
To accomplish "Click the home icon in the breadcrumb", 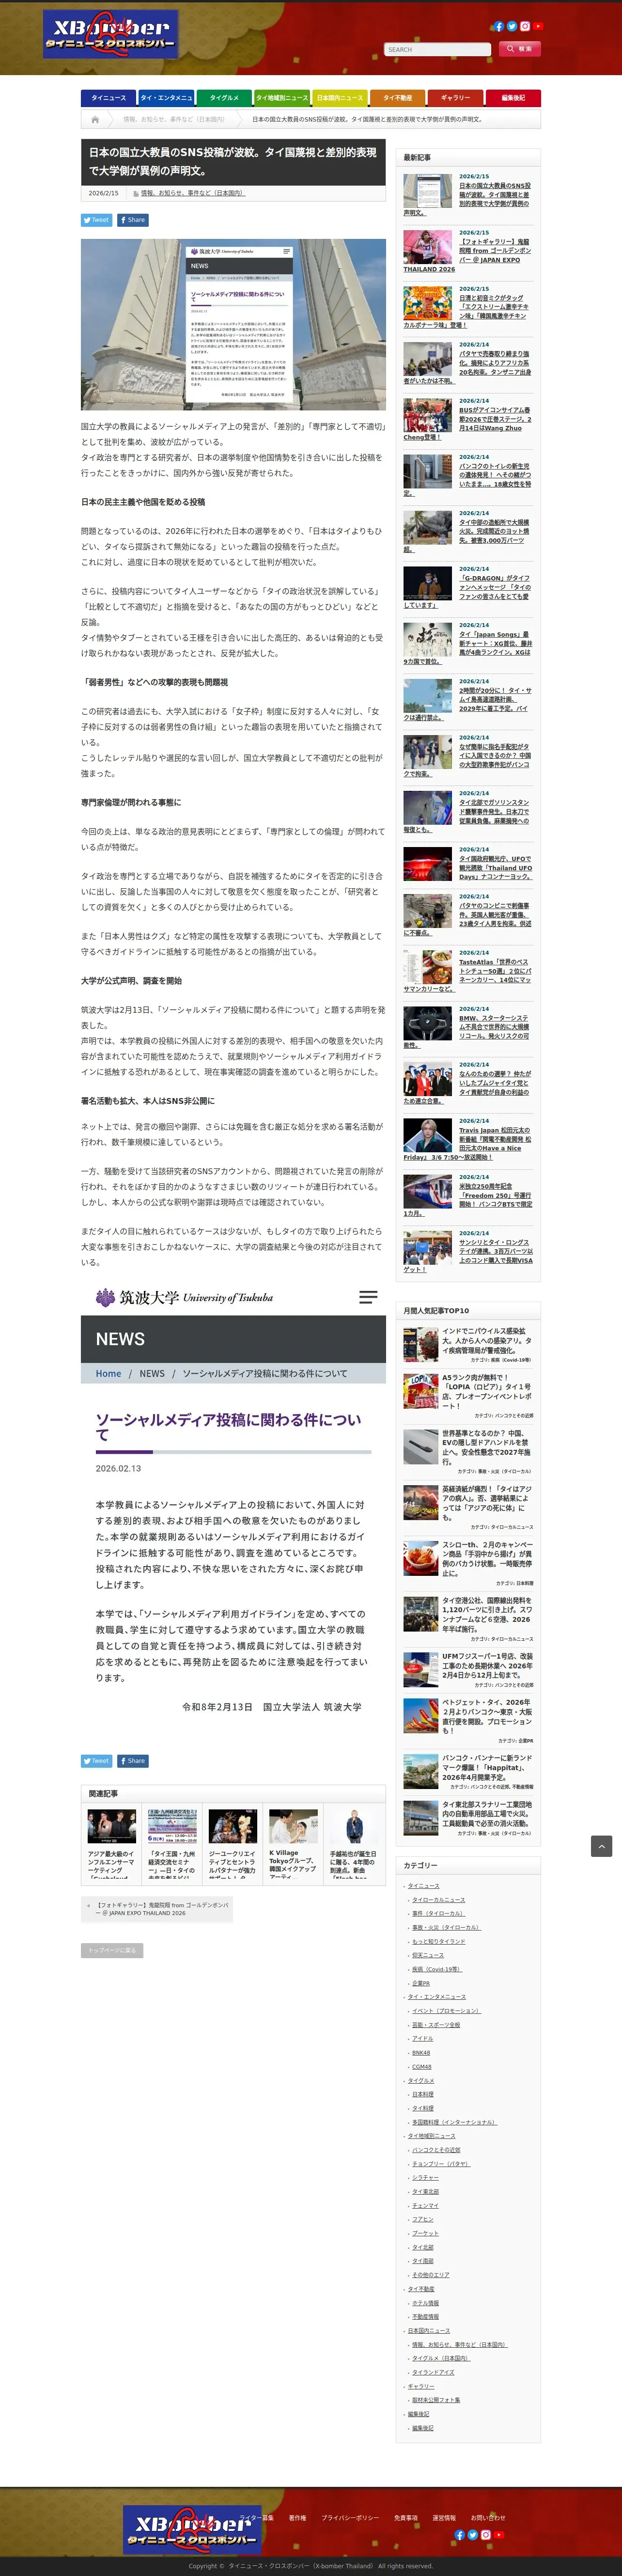I will pos(95,119).
